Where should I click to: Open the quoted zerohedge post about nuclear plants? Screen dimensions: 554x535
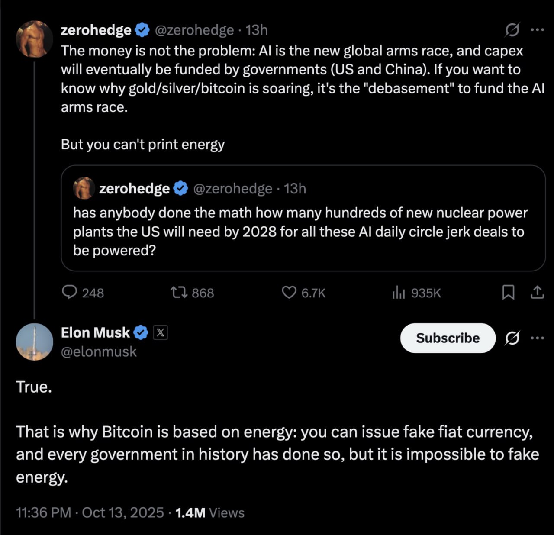[303, 232]
